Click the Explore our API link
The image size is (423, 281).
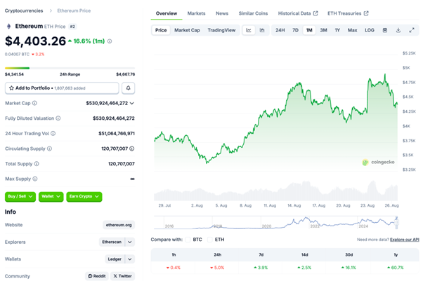click(x=405, y=240)
